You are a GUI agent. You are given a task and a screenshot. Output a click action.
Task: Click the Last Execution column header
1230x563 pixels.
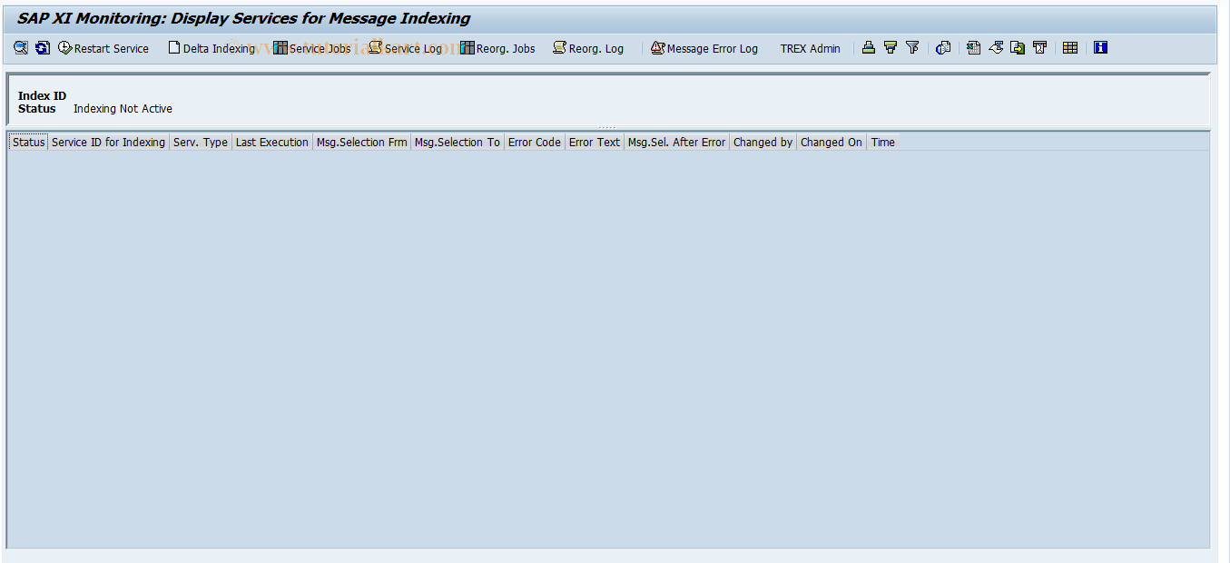click(272, 142)
